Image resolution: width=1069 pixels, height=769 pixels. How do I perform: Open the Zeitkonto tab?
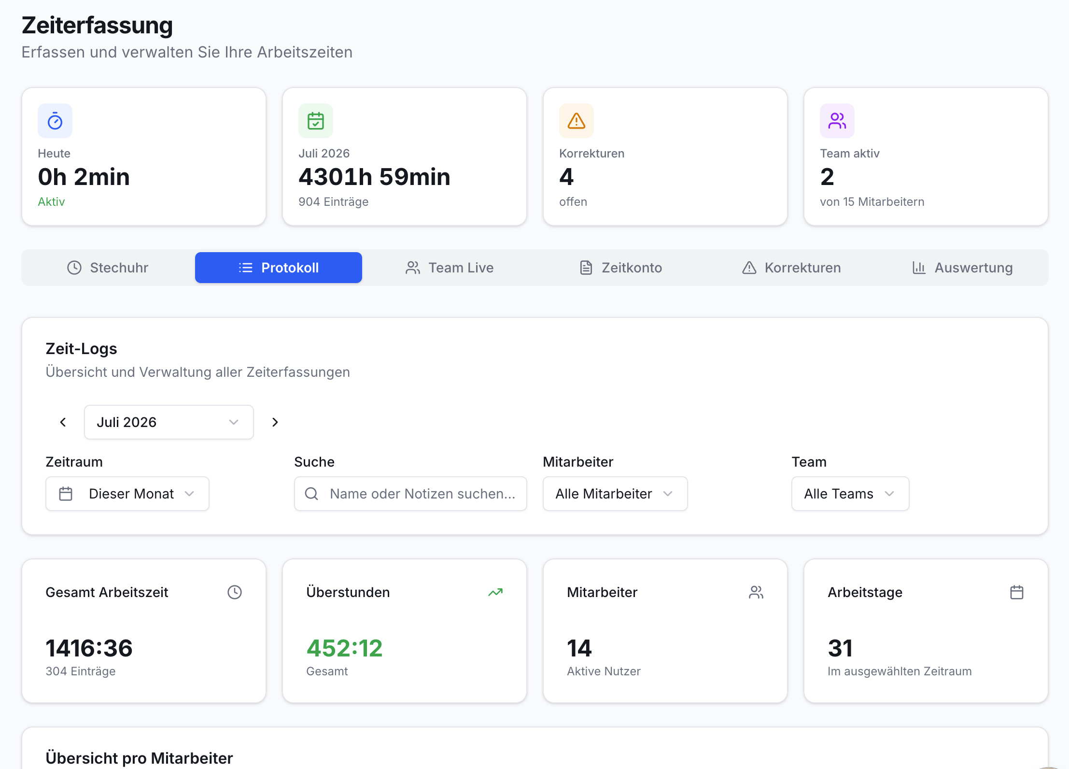click(x=620, y=268)
